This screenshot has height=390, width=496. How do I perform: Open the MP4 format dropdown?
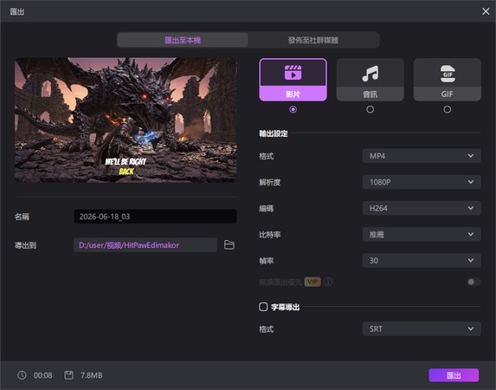(x=422, y=156)
